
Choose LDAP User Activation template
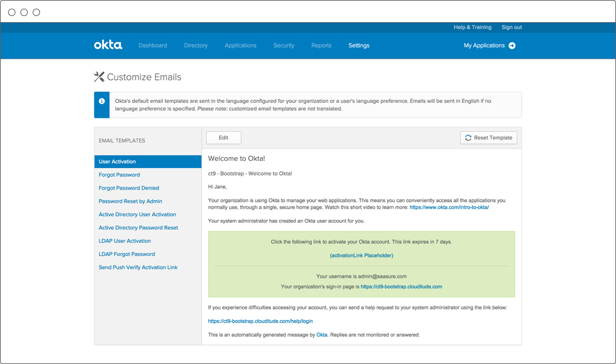click(124, 241)
